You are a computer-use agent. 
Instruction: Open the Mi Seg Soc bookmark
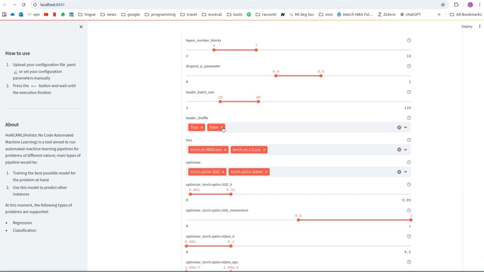click(301, 14)
